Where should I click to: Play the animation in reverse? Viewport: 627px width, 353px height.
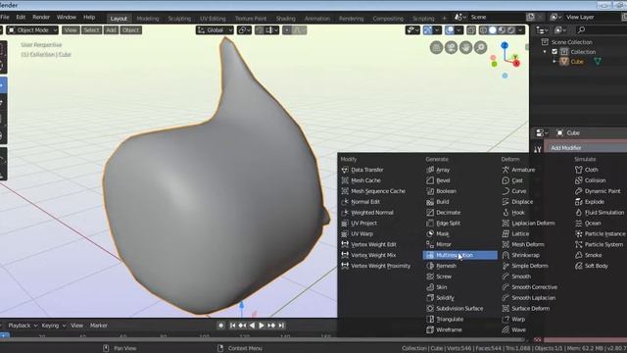point(252,326)
